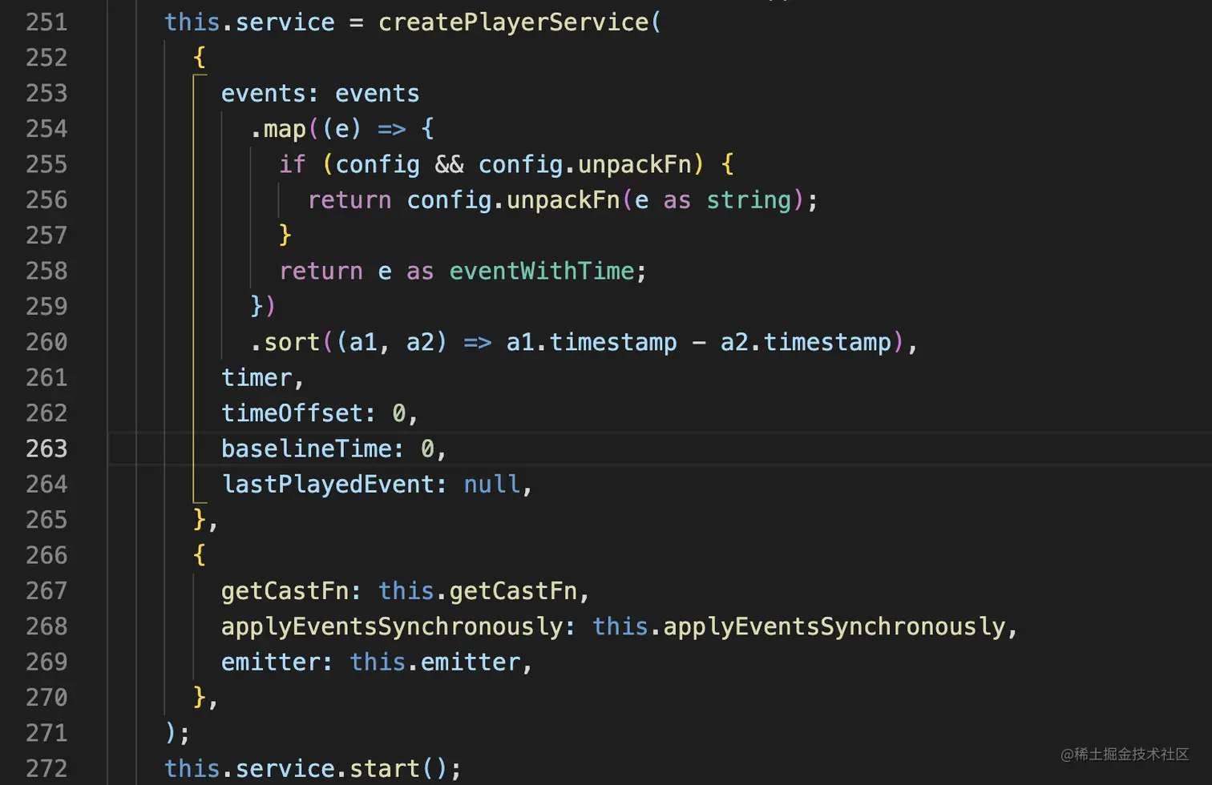The image size is (1212, 785).
Task: Click line number 252 in the gutter
Action: pos(46,58)
